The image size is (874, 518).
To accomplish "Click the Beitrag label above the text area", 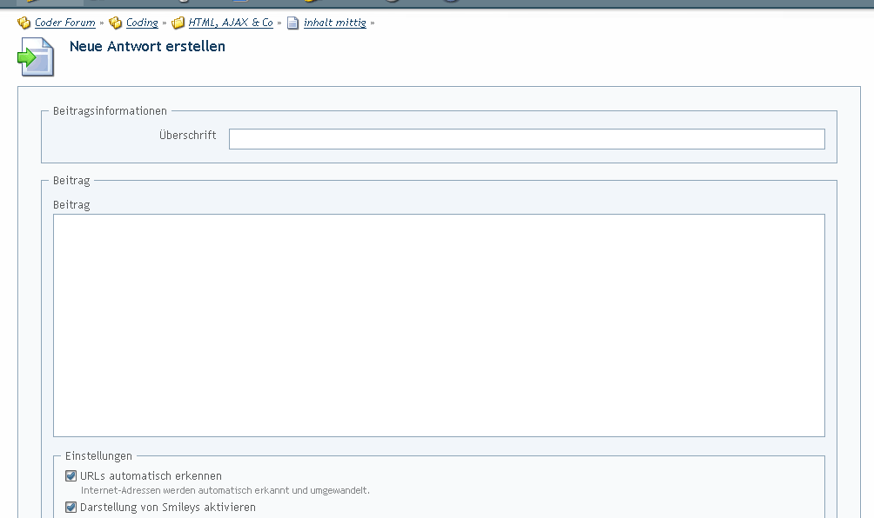I will point(71,205).
